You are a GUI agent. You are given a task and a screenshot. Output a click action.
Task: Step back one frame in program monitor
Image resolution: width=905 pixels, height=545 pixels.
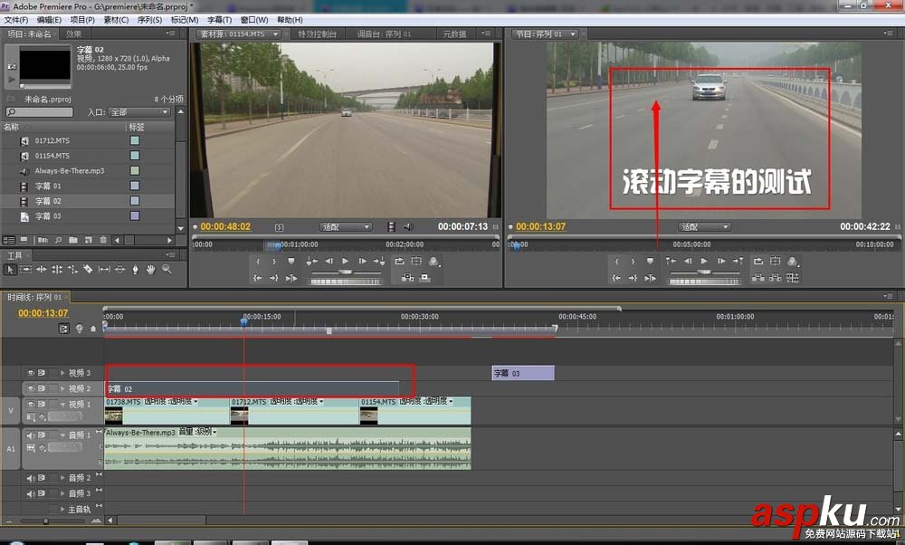click(x=688, y=261)
